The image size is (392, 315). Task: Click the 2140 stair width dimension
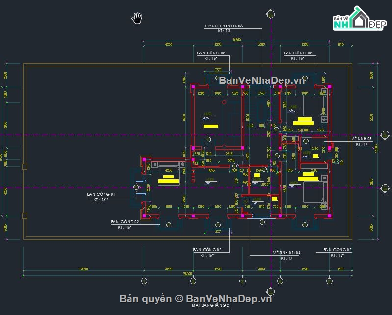point(261,93)
